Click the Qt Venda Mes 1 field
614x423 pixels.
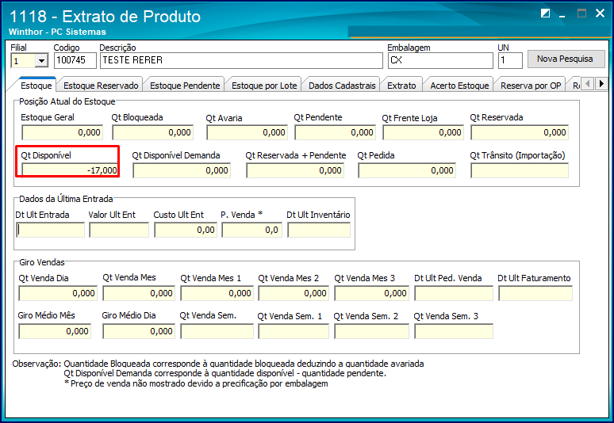(x=217, y=293)
